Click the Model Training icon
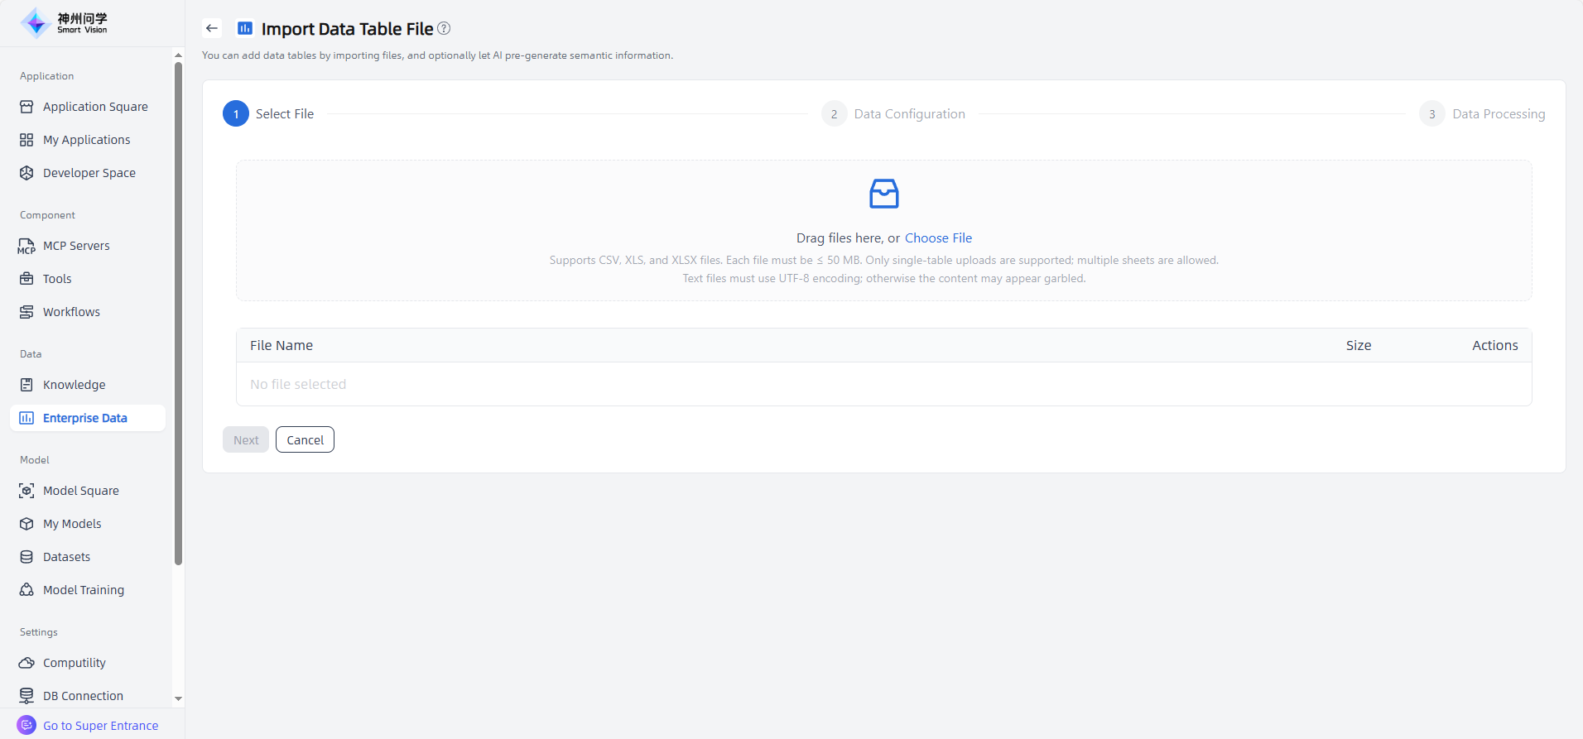1583x739 pixels. [x=26, y=590]
